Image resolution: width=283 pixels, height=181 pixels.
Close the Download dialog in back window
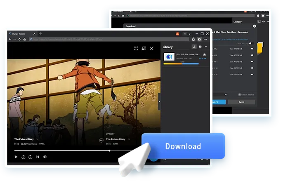pos(254,26)
